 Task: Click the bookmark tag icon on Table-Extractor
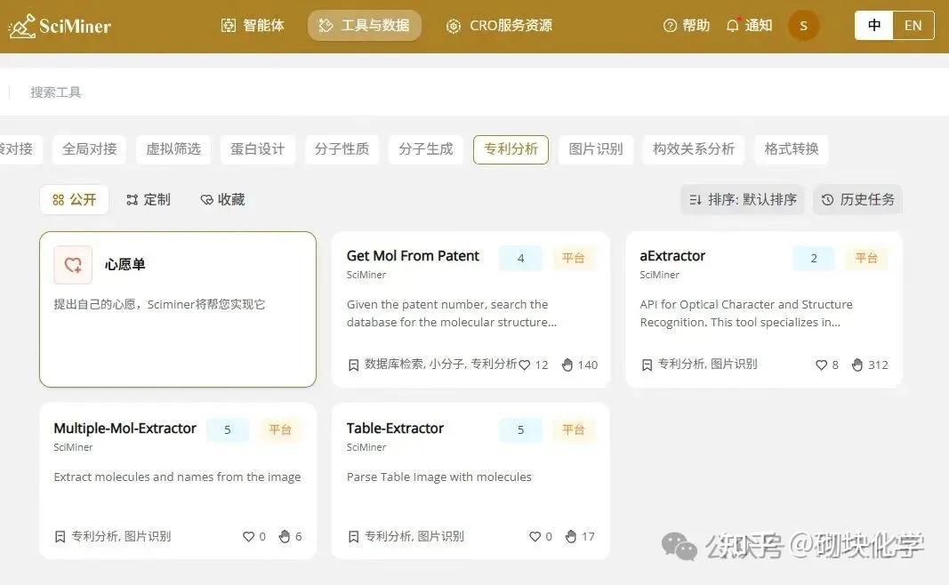click(x=354, y=536)
